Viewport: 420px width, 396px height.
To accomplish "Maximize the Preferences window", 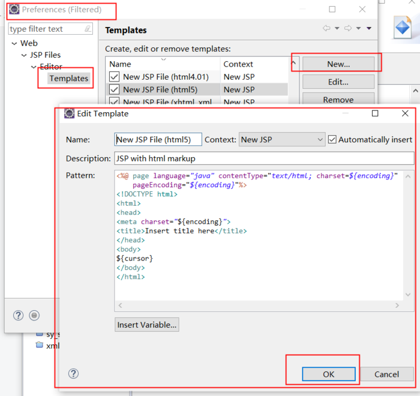I will pyautogui.click(x=332, y=10).
